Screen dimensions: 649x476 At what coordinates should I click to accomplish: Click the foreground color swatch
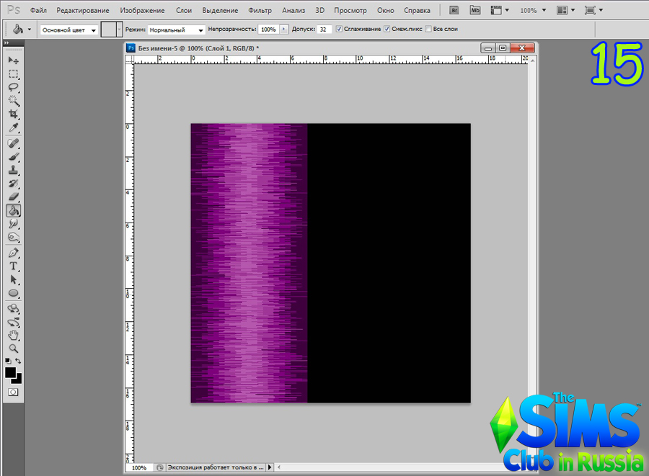[11, 373]
